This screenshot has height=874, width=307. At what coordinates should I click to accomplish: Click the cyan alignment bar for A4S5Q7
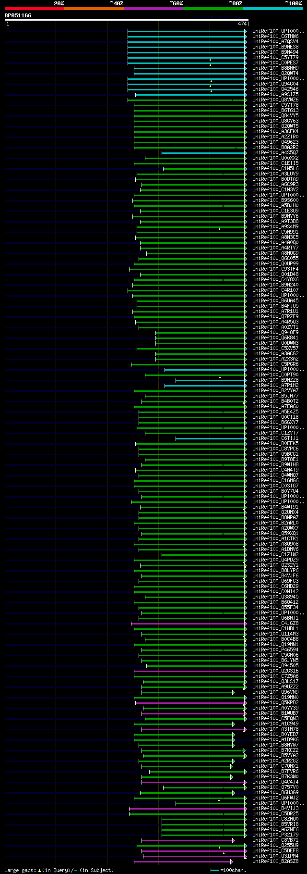coord(204,153)
